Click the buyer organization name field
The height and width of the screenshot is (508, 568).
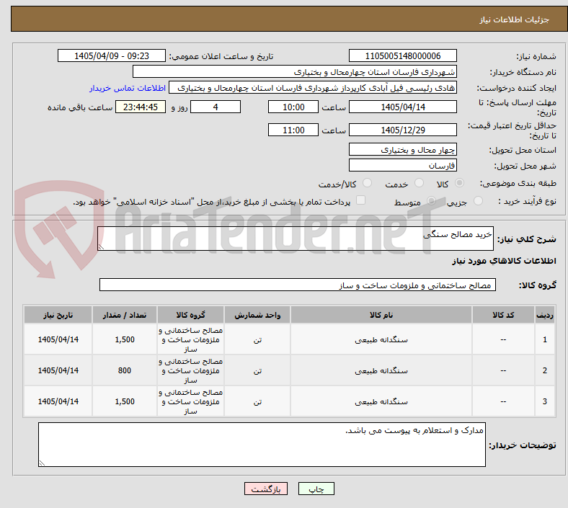pos(295,71)
